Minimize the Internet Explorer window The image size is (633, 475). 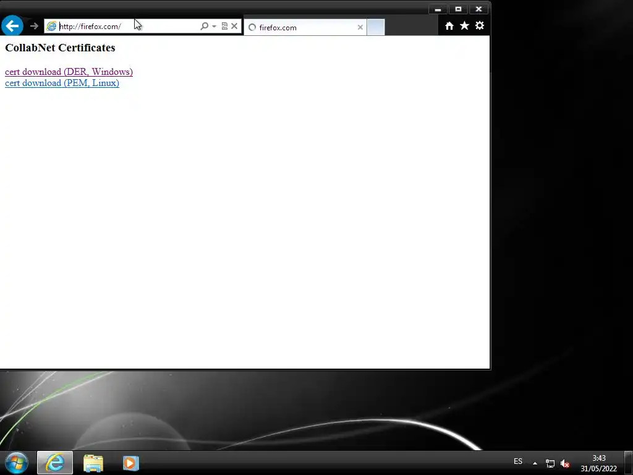(x=438, y=9)
